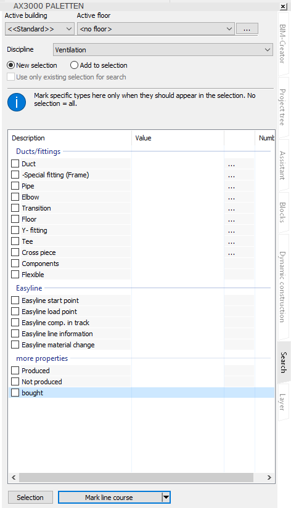Screen dimensions: 291x508
Task: Enable Easyline load point checkbox
Action: pos(15,312)
